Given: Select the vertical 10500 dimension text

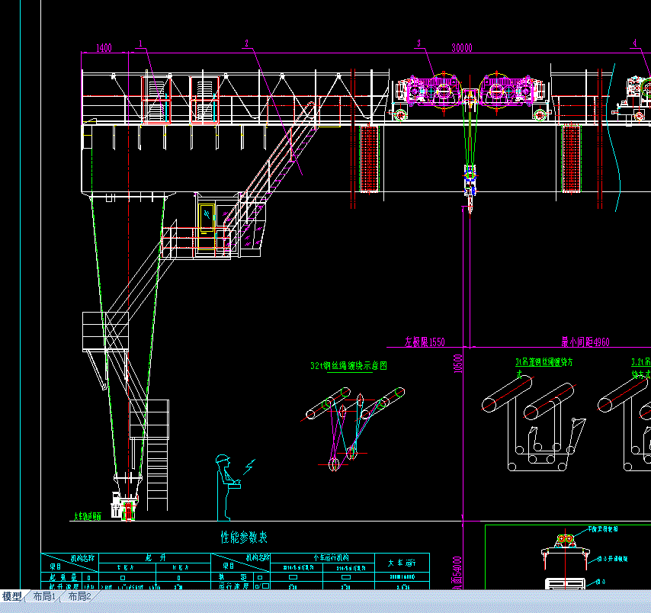Looking at the screenshot, I should coord(458,364).
